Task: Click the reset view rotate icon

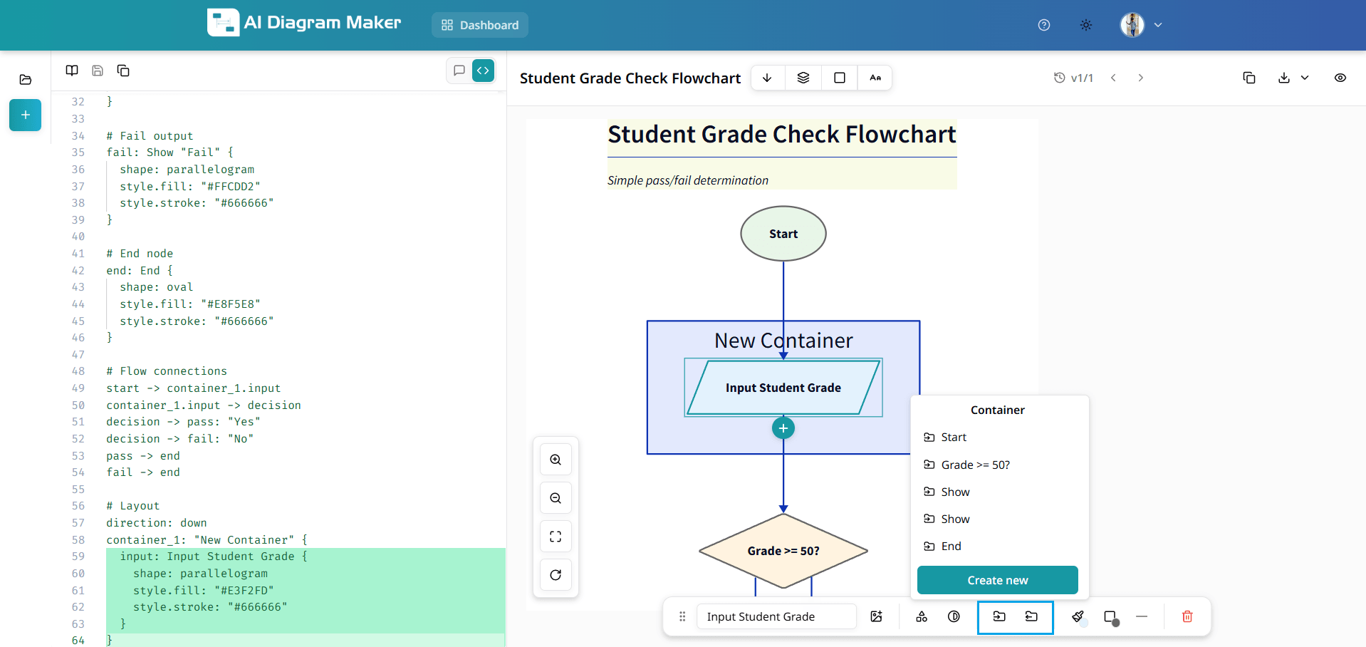Action: [556, 575]
